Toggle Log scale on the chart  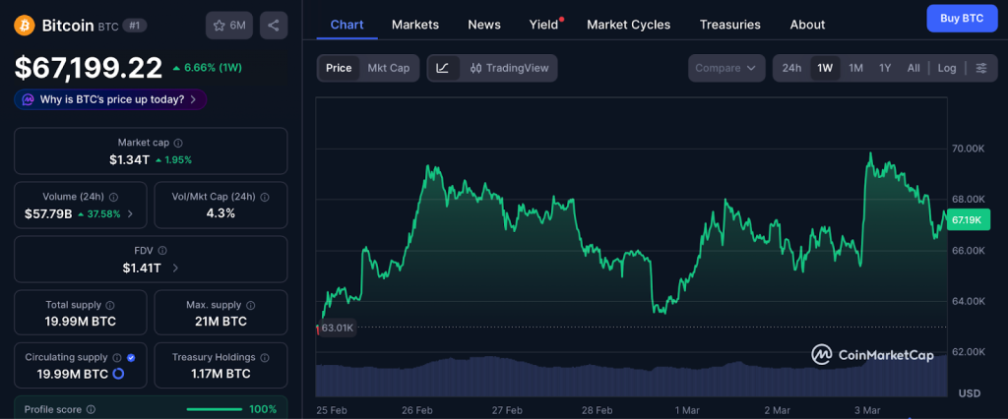[x=946, y=68]
